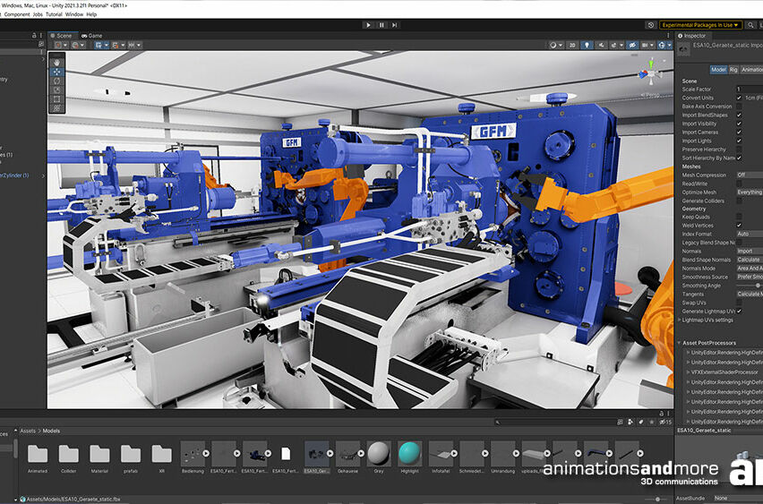This screenshot has width=763, height=504.
Task: Enable the Preserve Hierarchy checkbox
Action: [739, 149]
